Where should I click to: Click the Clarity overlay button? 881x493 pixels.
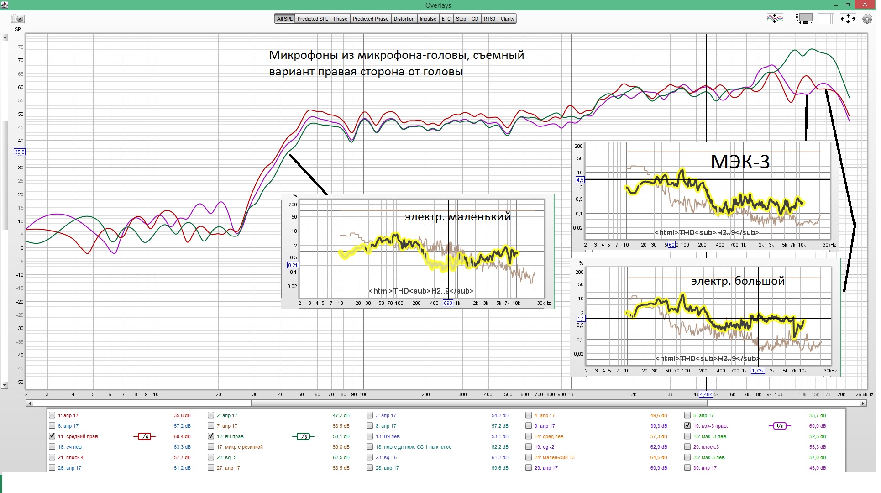pyautogui.click(x=507, y=19)
